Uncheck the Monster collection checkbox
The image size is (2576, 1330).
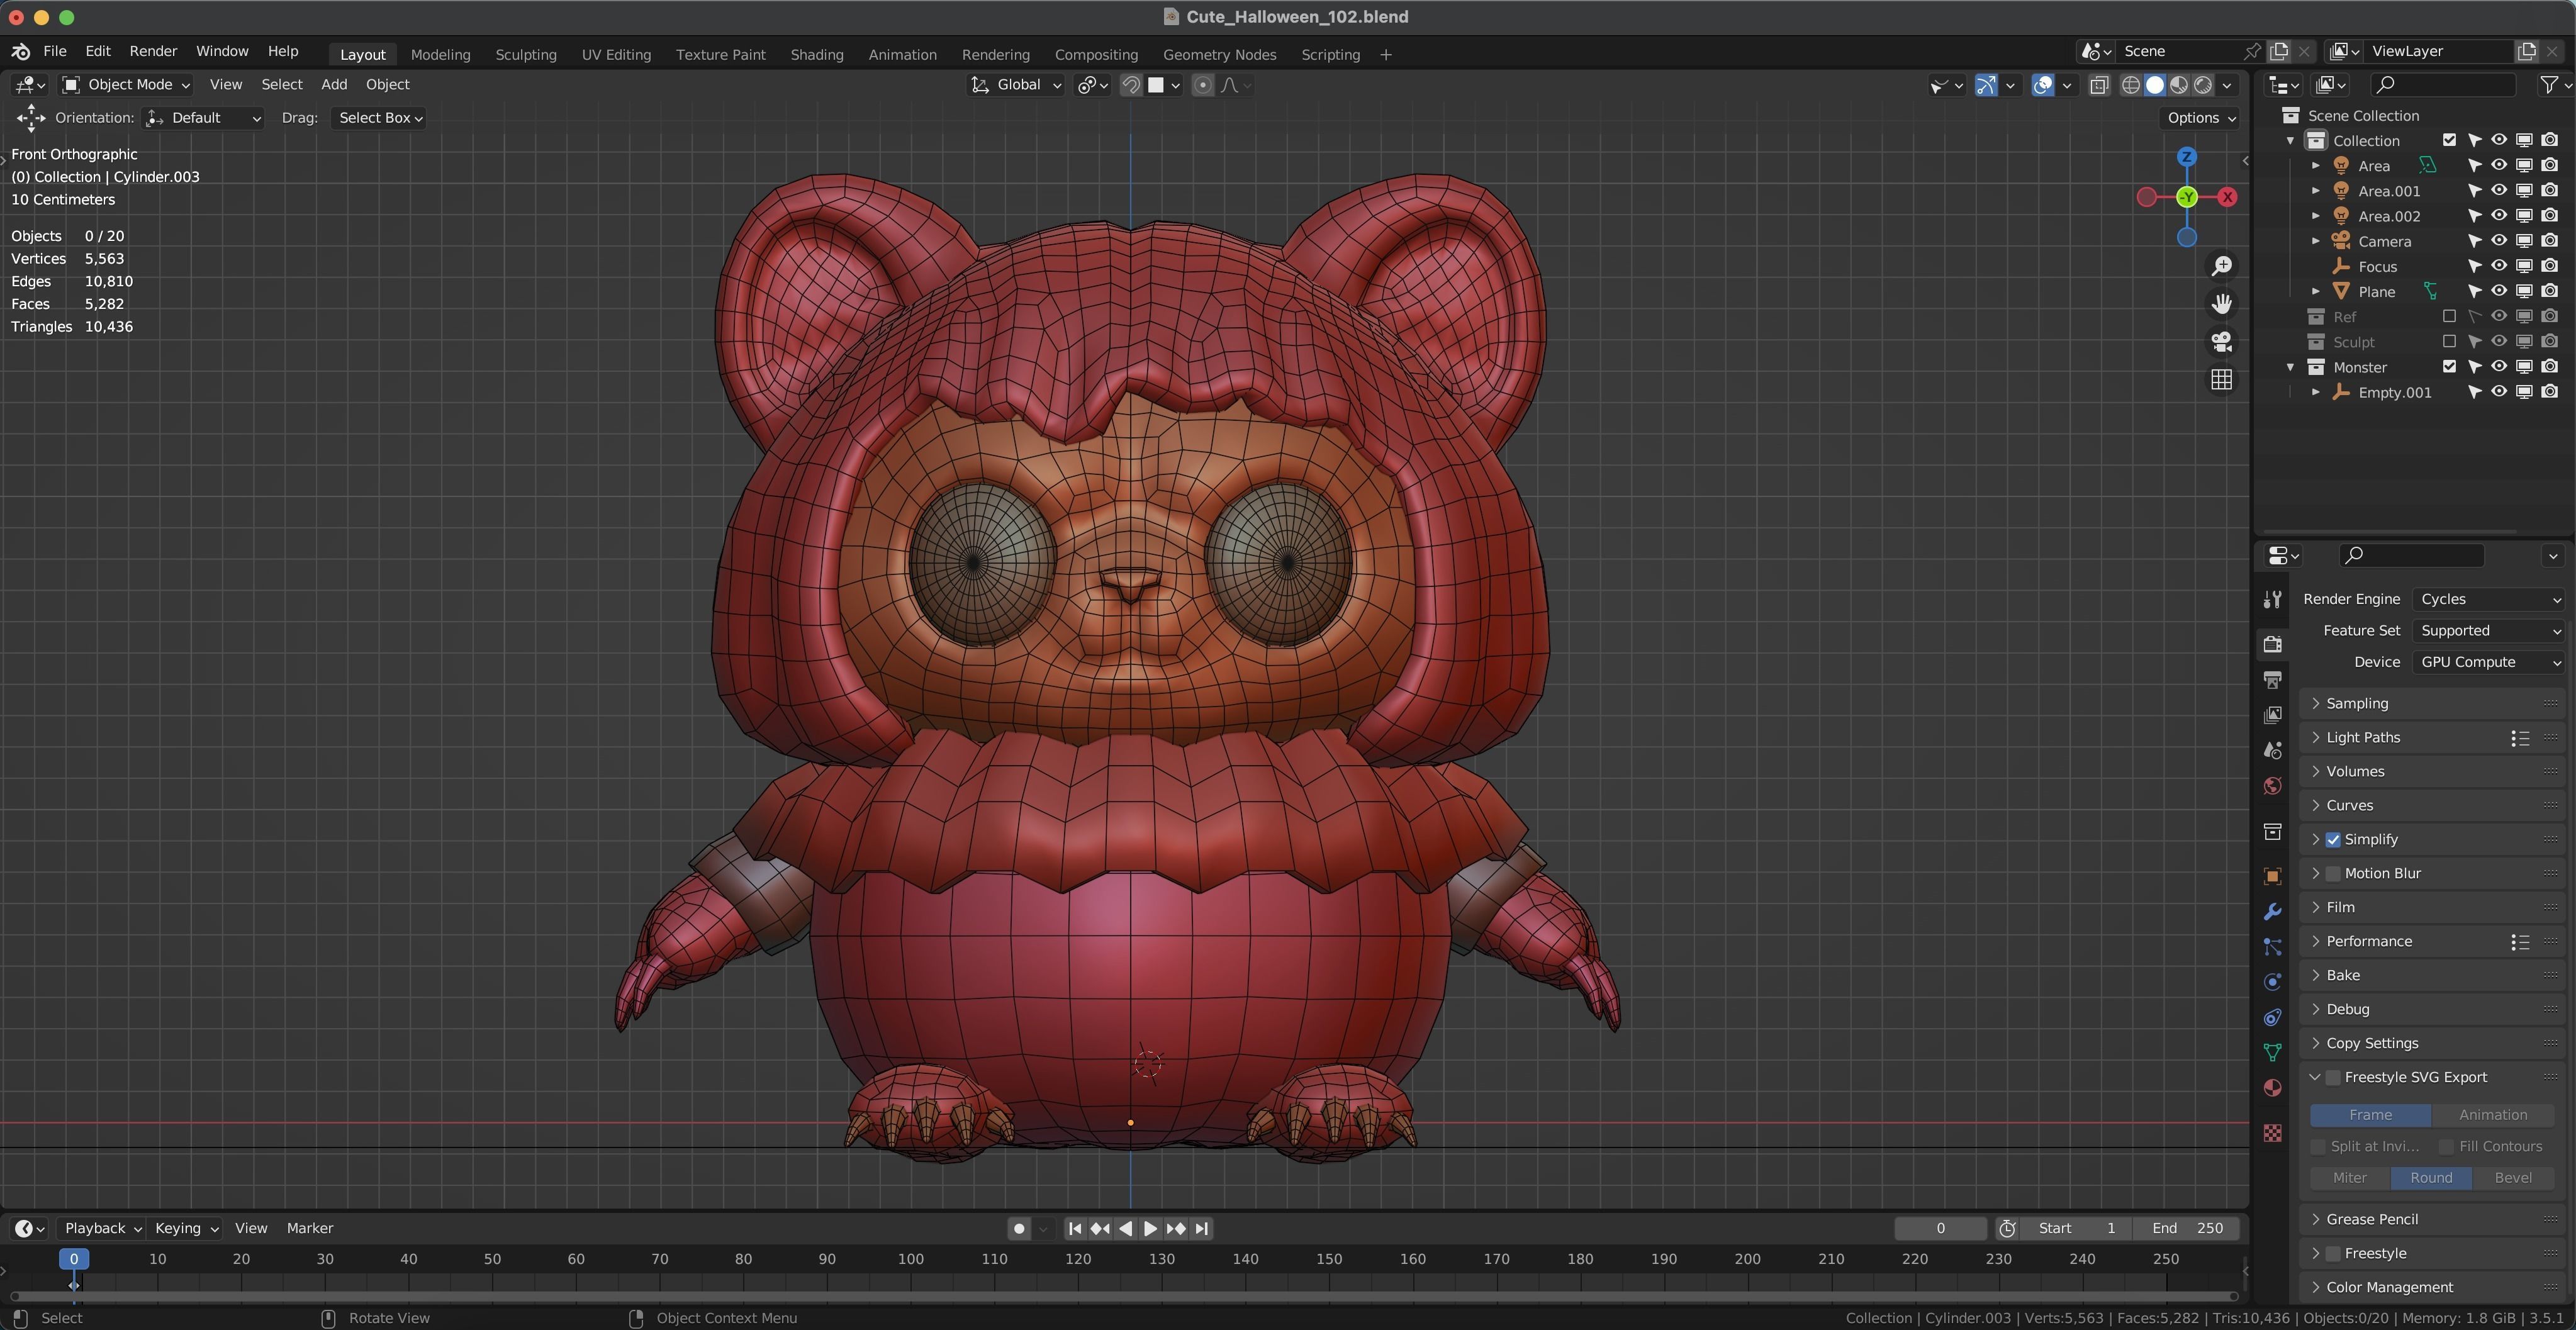pos(2449,367)
